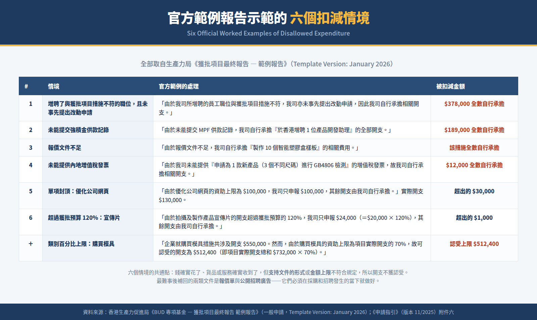Select the row 1 scenario 增聘了與獲批項目措施不符的職位
The image size is (537, 320).
pos(98,108)
